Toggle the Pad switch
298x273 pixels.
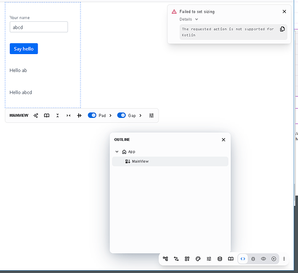point(92,115)
